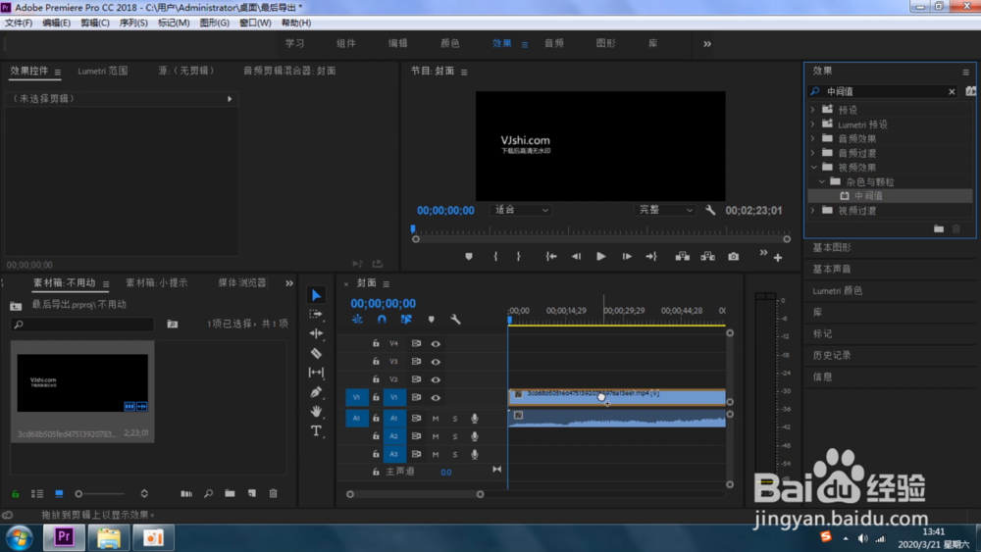The width and height of the screenshot is (981, 552).
Task: Mute audio track A1
Action: click(436, 419)
